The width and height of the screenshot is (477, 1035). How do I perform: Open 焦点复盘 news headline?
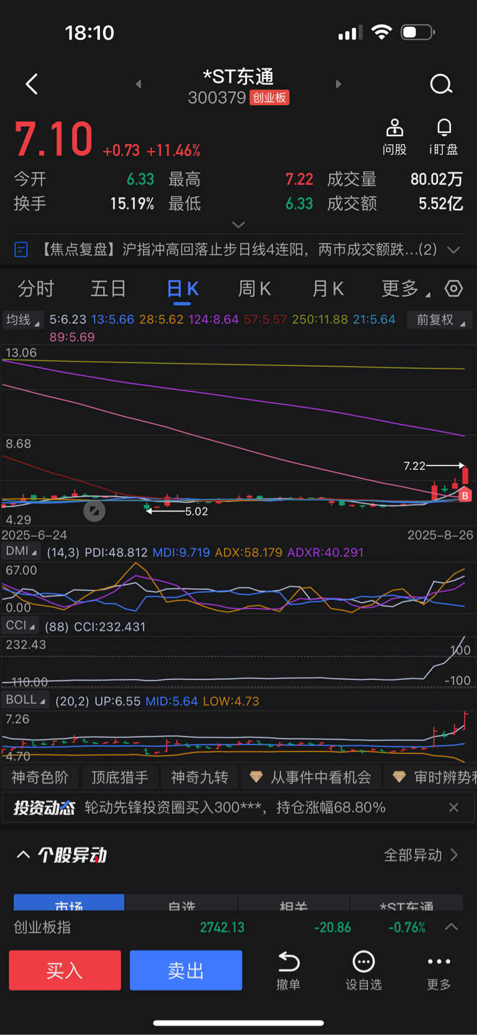click(x=239, y=250)
